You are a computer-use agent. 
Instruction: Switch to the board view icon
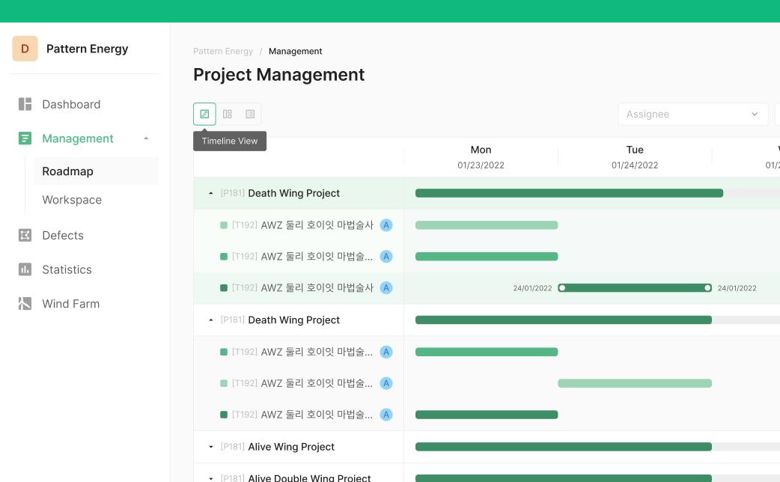228,114
